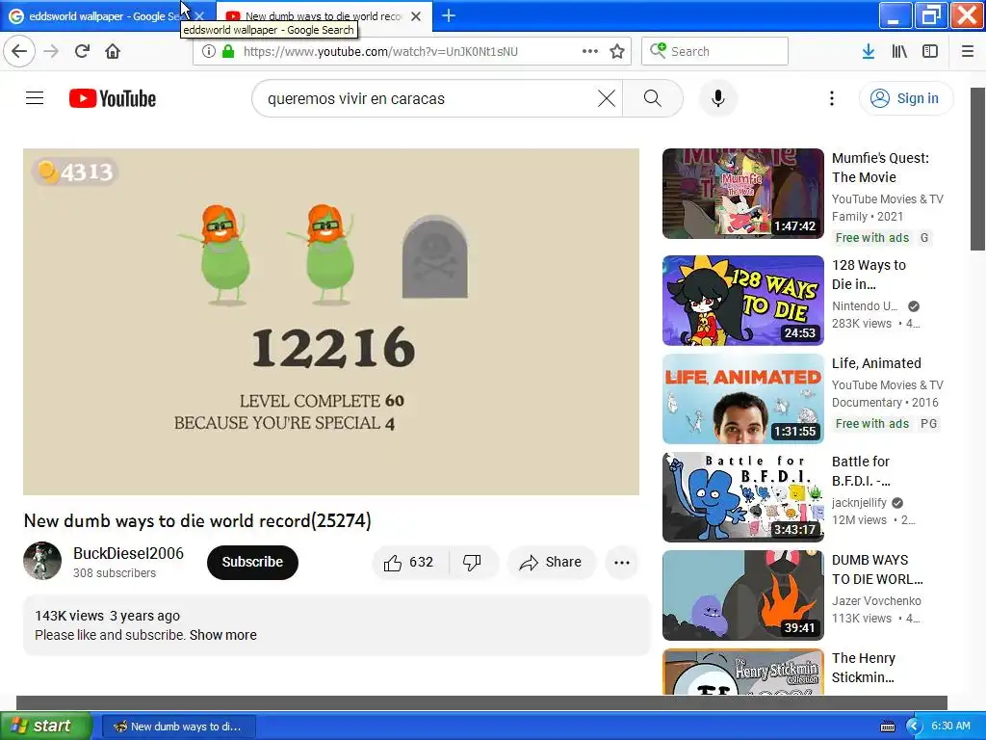986x740 pixels.
Task: Open 128 Ways to Die thumbnail
Action: (x=742, y=301)
